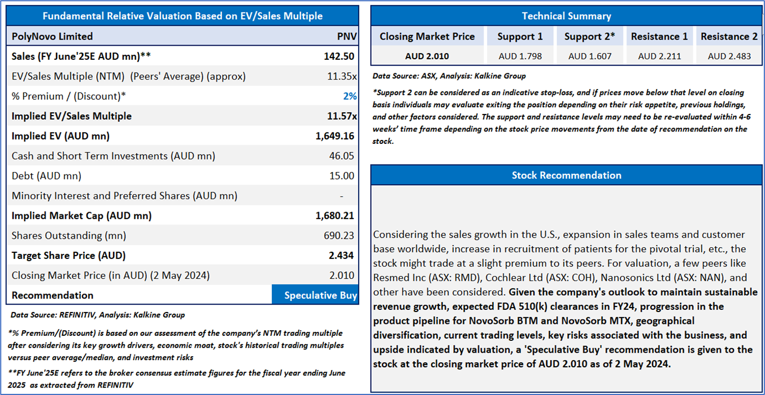Viewport: 765px width, 395px height.
Task: Select the Cash and Short Term Investments label
Action: click(113, 156)
